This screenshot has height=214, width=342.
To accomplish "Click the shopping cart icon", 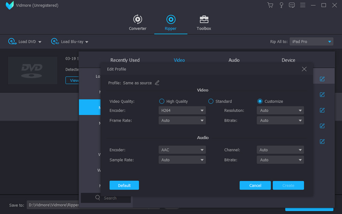I will (x=270, y=5).
